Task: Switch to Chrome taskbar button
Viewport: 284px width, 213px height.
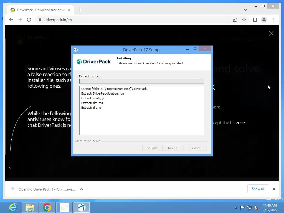Action: pyautogui.click(x=47, y=207)
